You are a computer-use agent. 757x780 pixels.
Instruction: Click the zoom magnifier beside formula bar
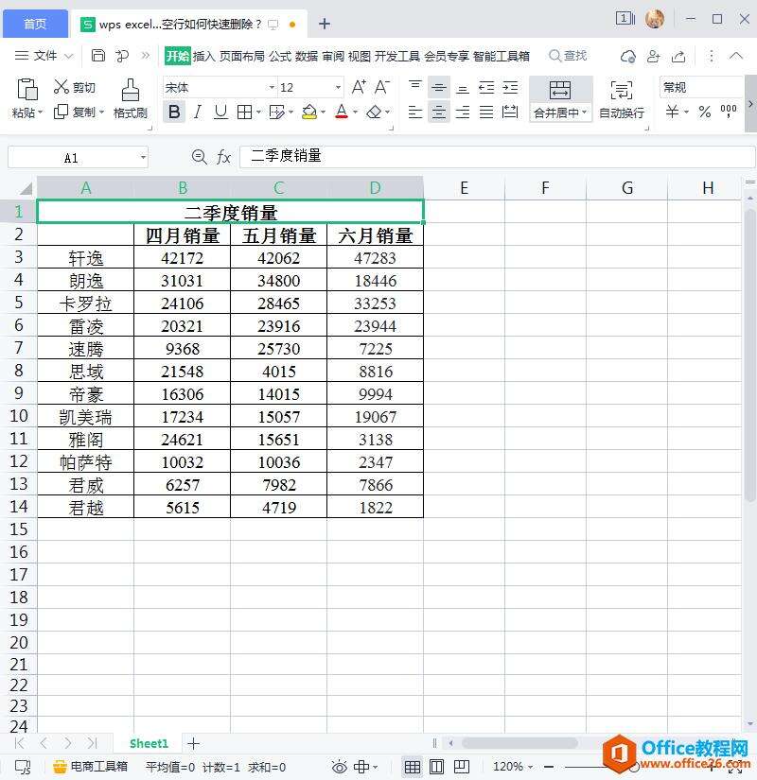pos(200,157)
